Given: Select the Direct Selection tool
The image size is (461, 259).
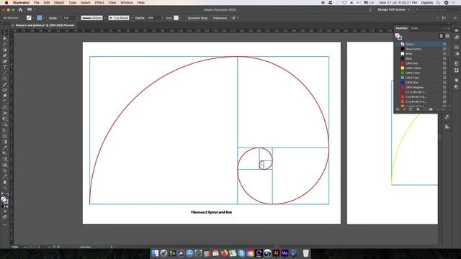Looking at the screenshot, I should (x=5, y=38).
